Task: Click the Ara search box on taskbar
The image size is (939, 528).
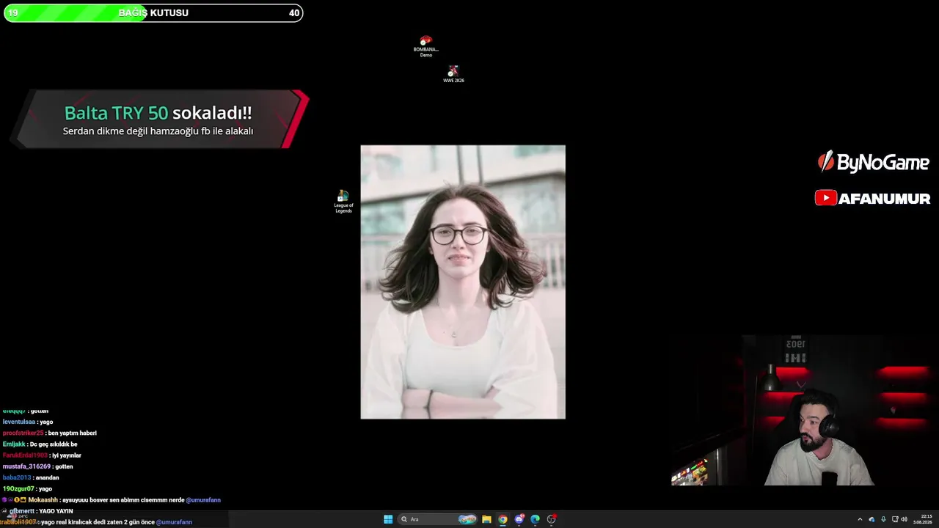Action: tap(439, 519)
